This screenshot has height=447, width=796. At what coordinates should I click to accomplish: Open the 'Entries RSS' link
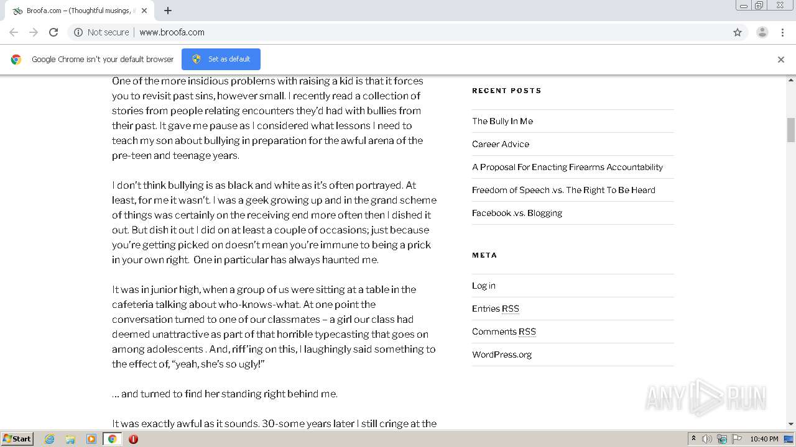pos(496,309)
